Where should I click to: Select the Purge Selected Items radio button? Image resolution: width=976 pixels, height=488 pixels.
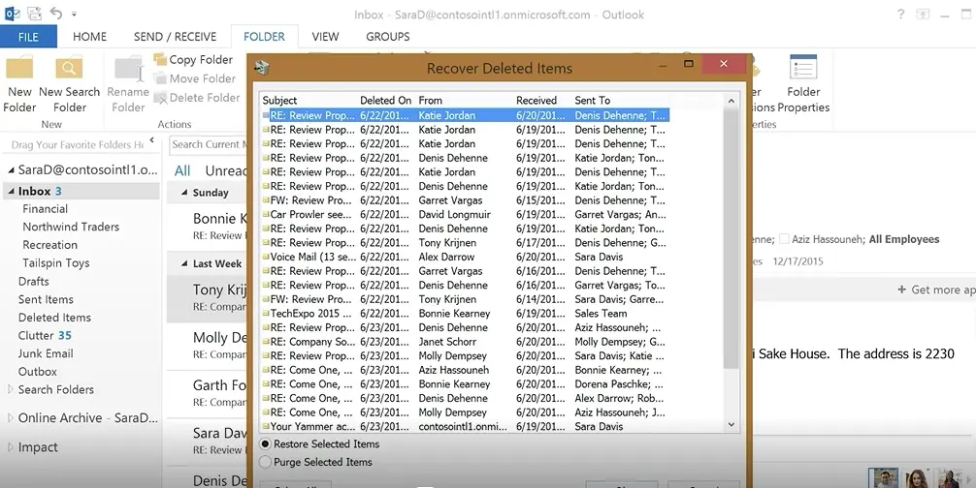pyautogui.click(x=265, y=463)
